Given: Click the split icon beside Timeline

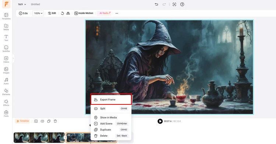Looking at the screenshot, I should click(42, 121).
